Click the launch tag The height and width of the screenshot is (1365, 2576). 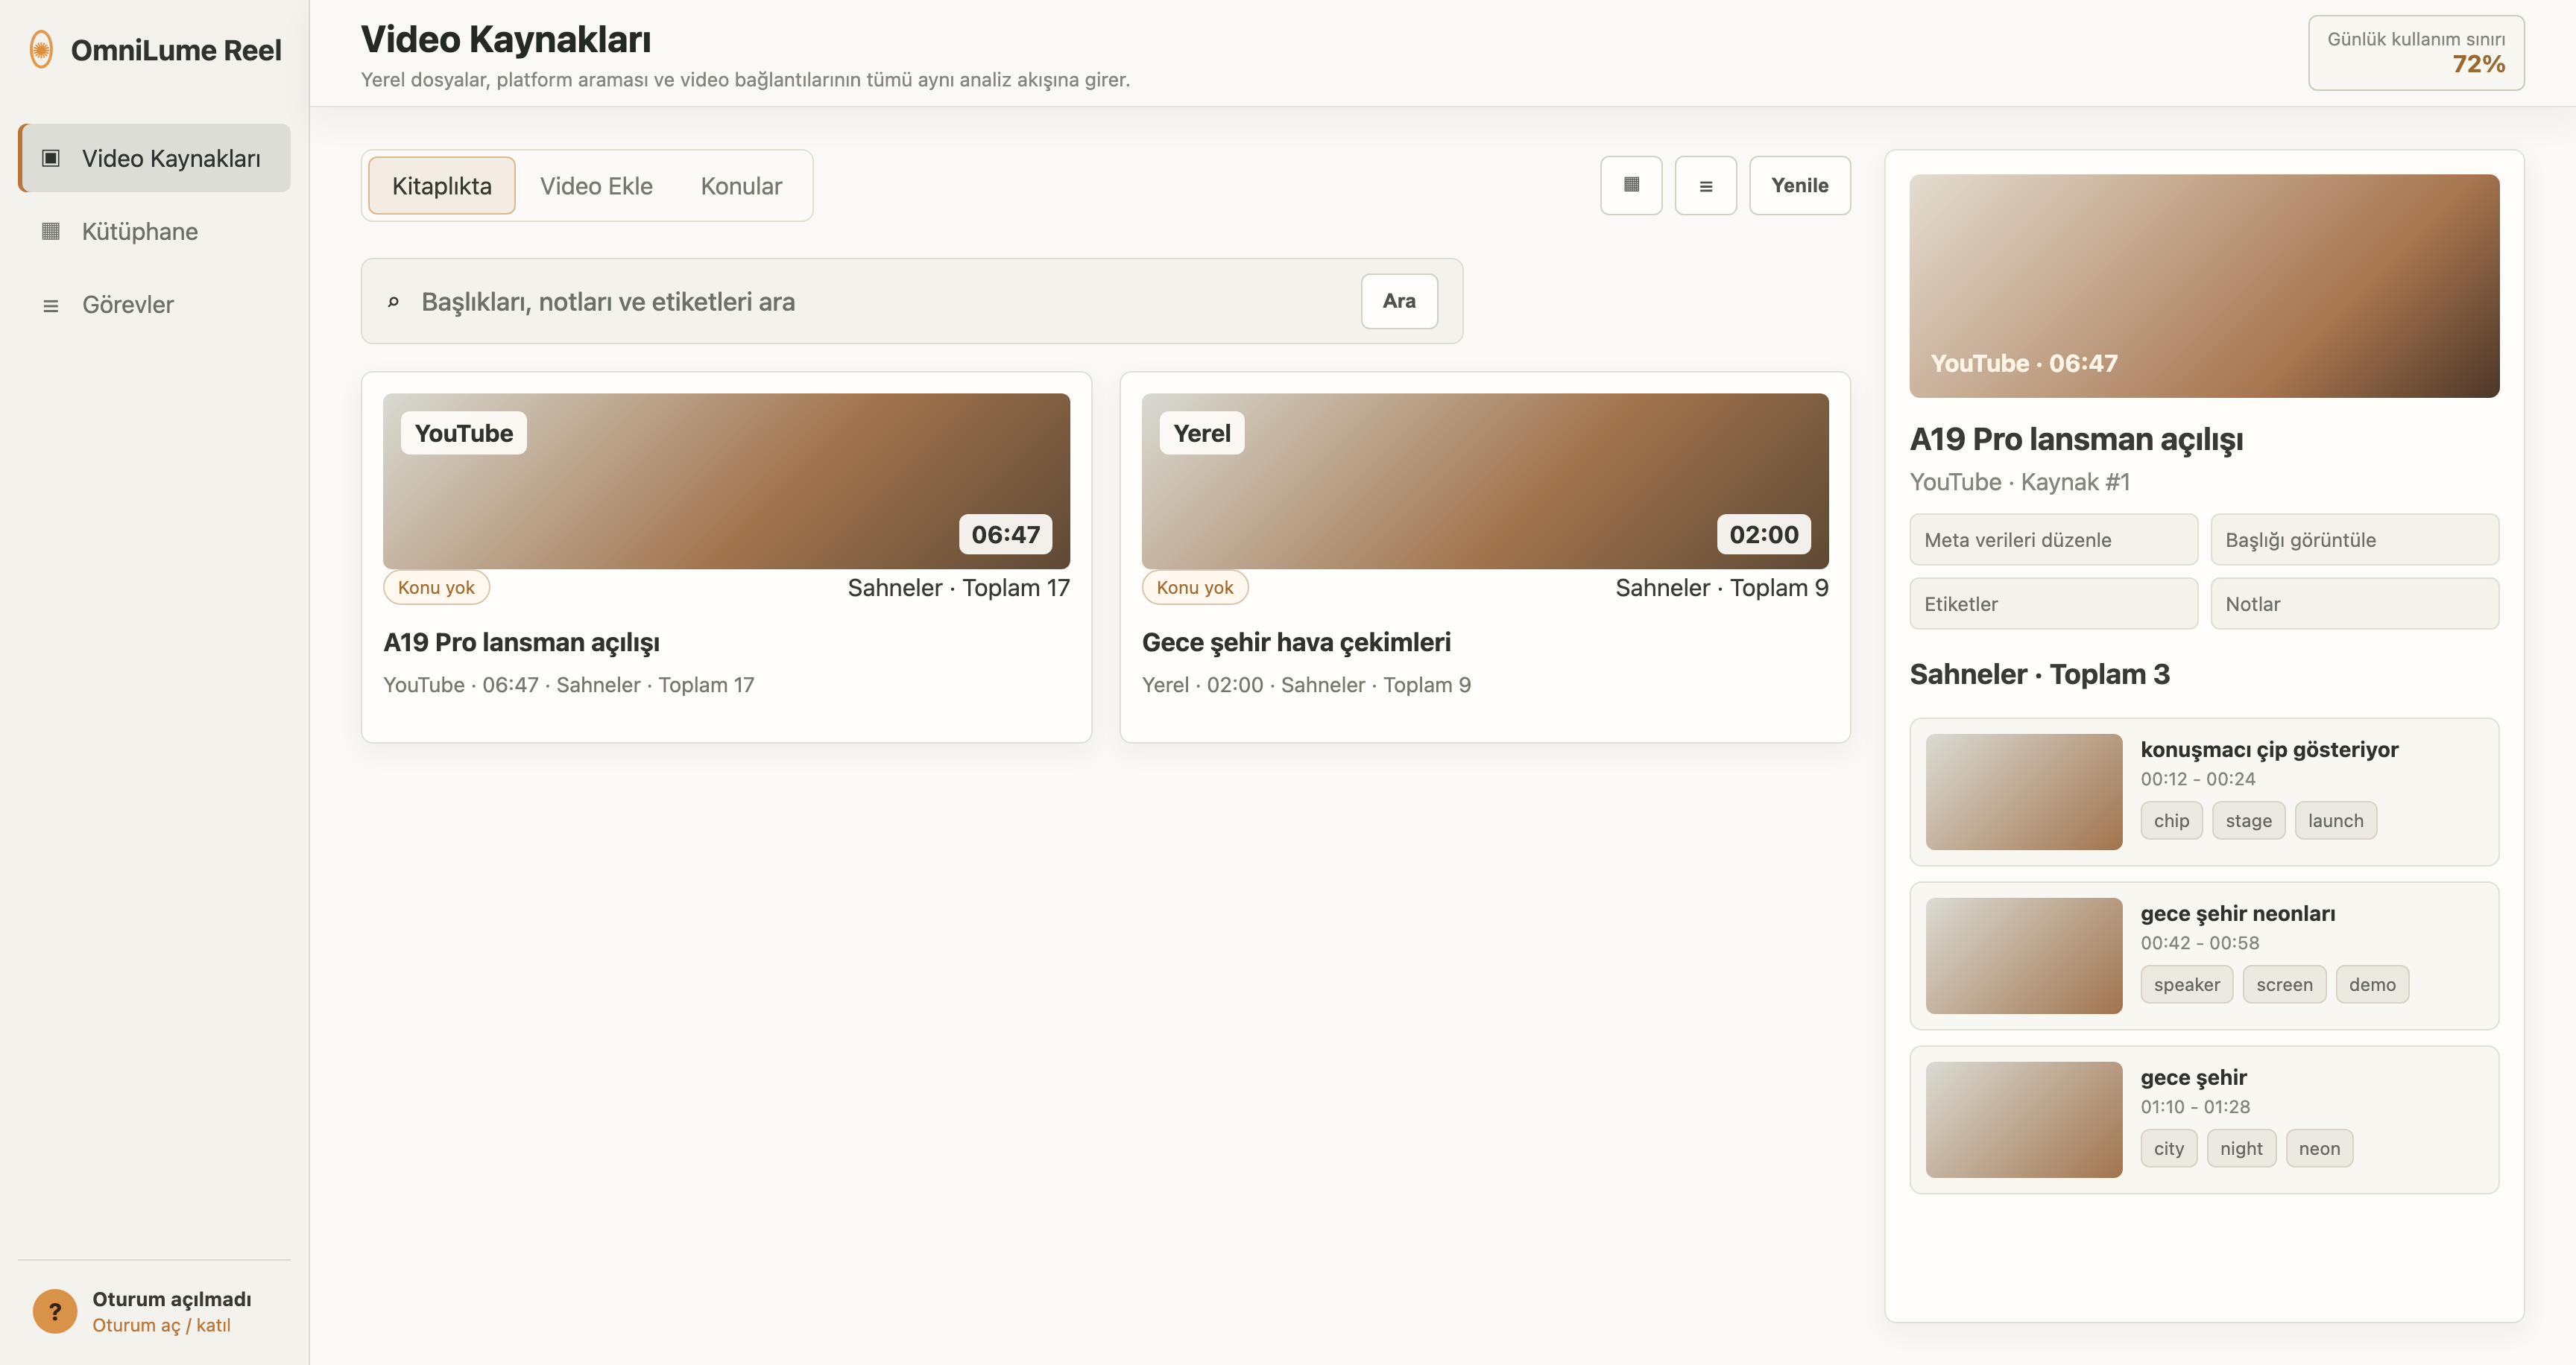point(2335,820)
